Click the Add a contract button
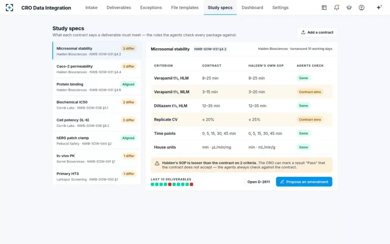Screen dimensions: 390x244 click(x=317, y=32)
